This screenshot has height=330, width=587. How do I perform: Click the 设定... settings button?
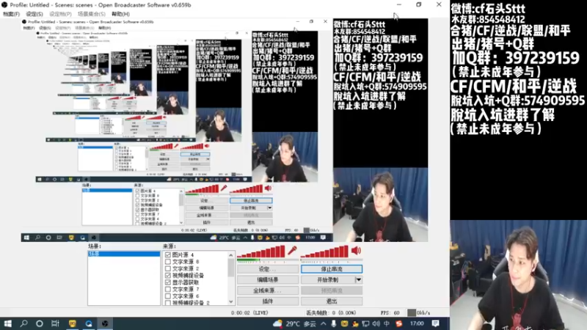268,269
